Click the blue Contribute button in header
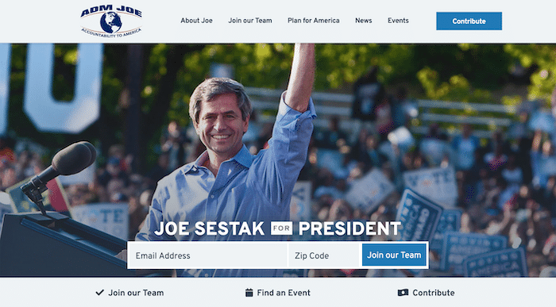 click(x=469, y=21)
